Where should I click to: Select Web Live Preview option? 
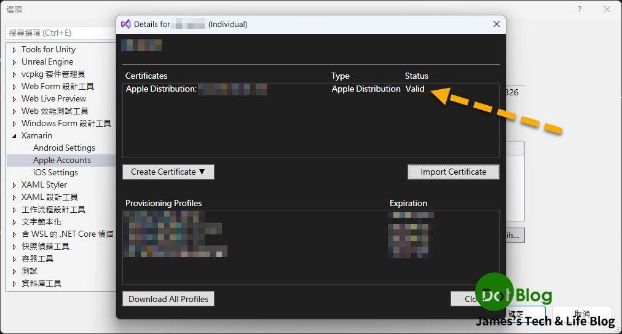tap(53, 98)
